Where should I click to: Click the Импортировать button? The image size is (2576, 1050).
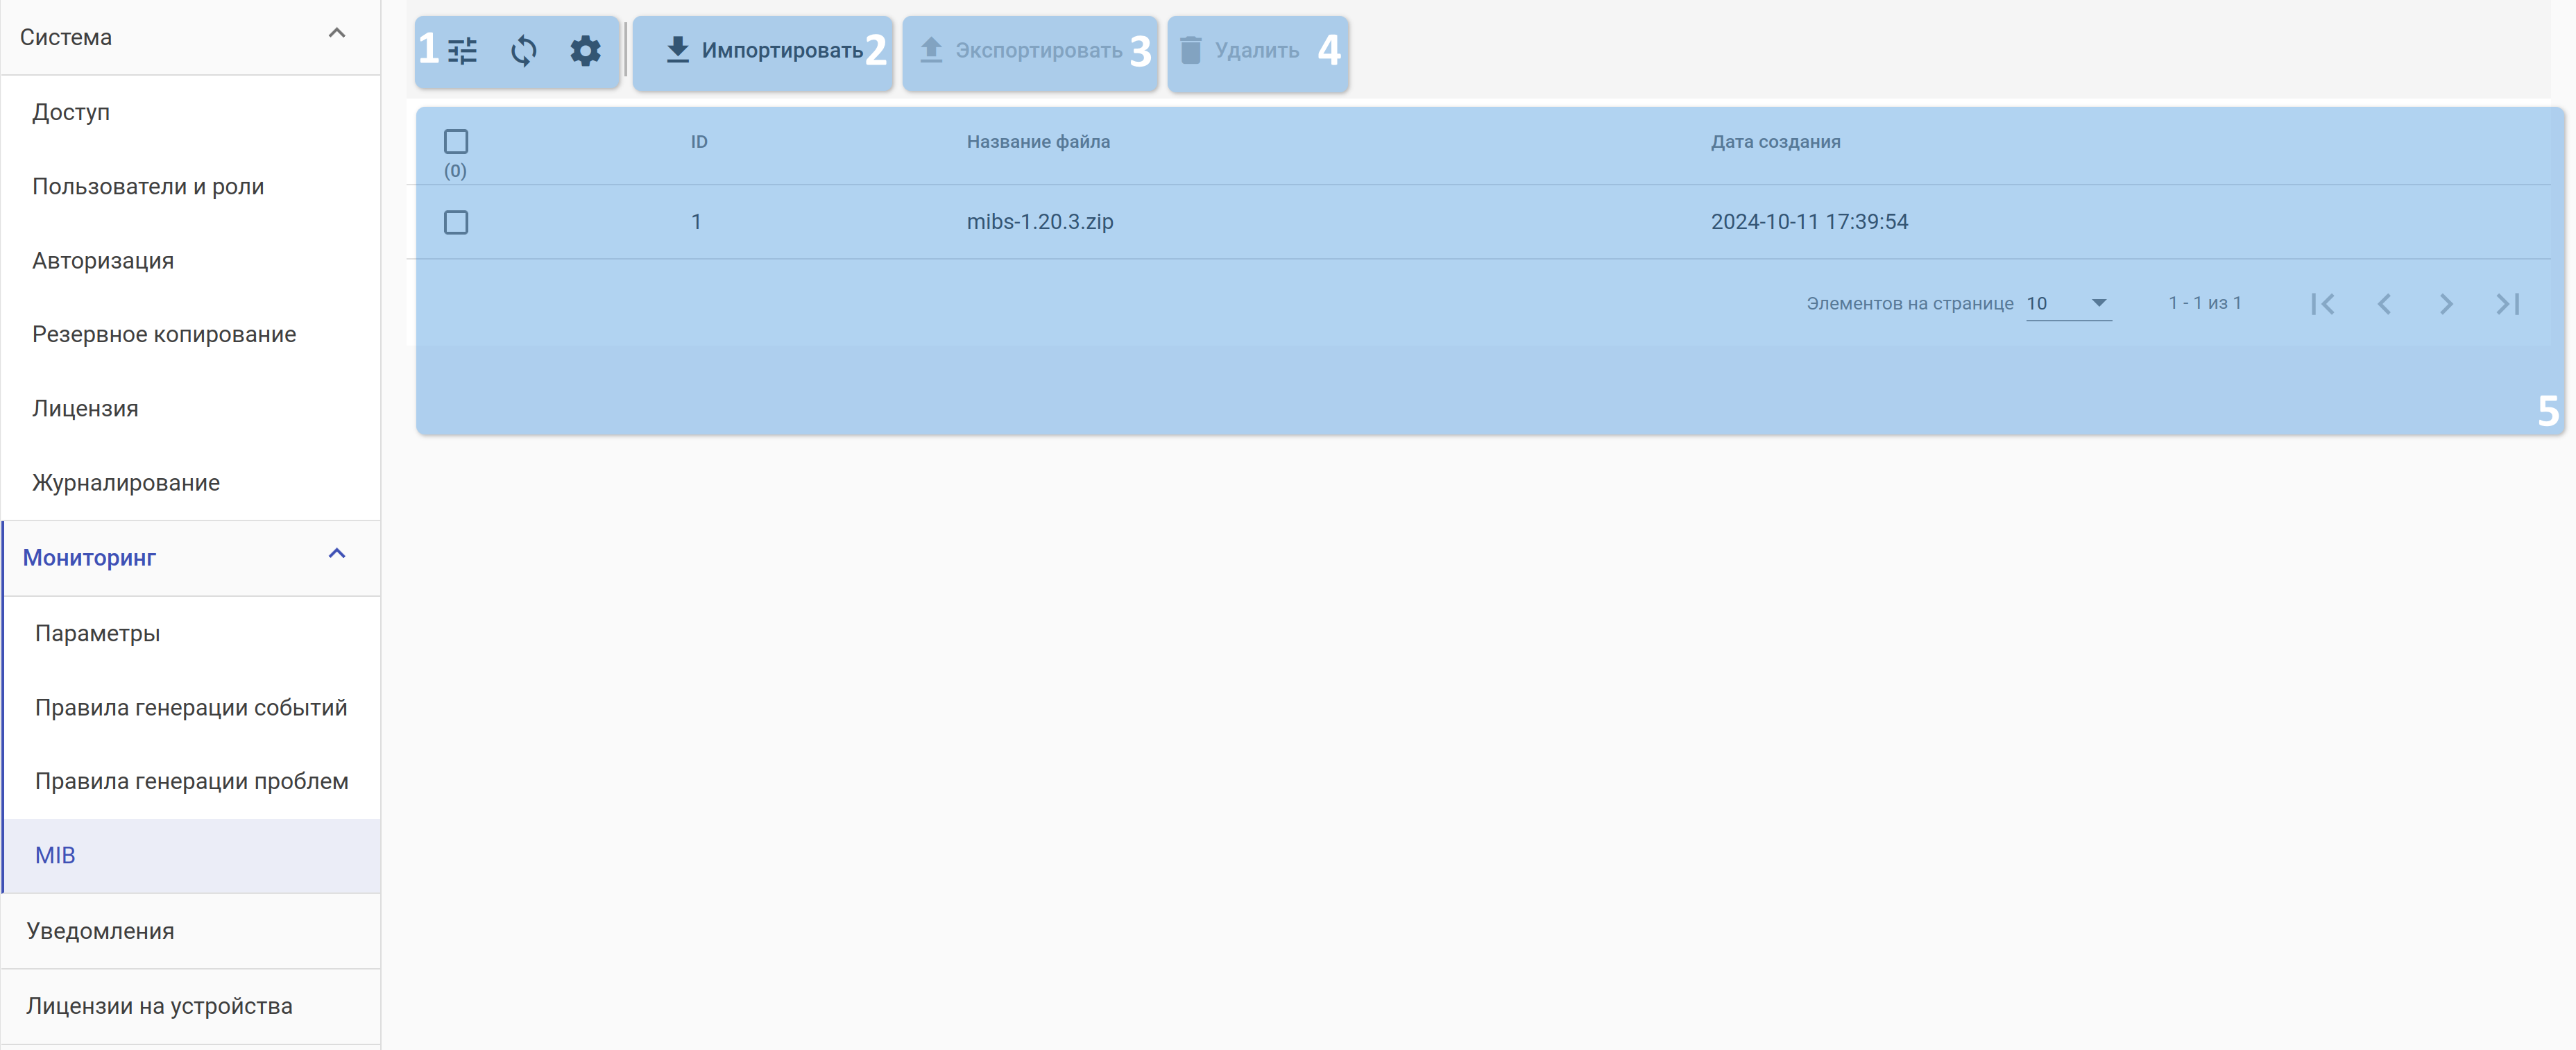[763, 51]
